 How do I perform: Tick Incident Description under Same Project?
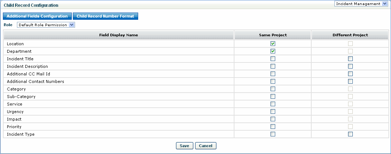(273, 66)
